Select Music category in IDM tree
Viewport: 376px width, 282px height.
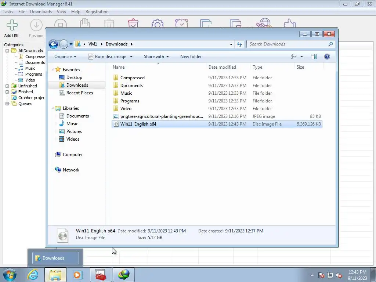point(30,68)
